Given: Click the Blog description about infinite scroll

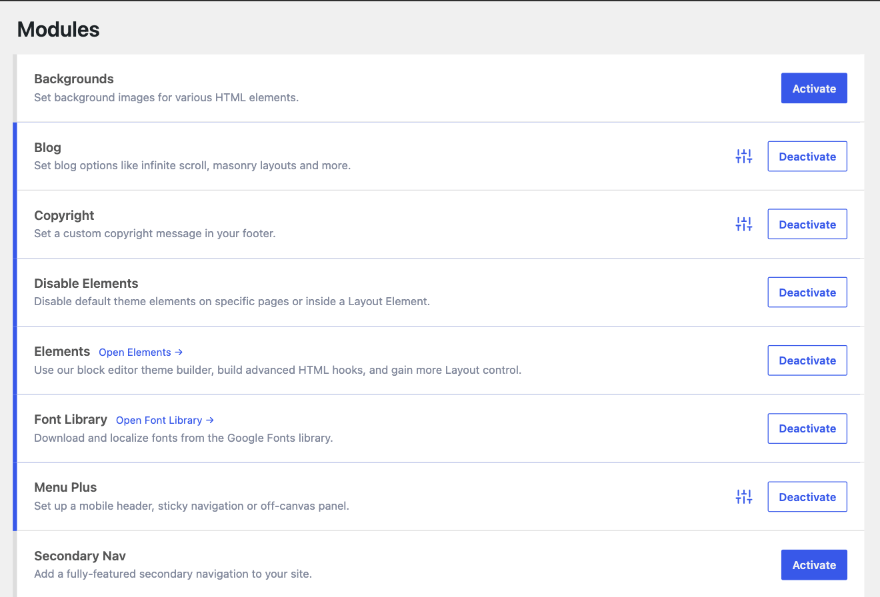Looking at the screenshot, I should point(192,165).
